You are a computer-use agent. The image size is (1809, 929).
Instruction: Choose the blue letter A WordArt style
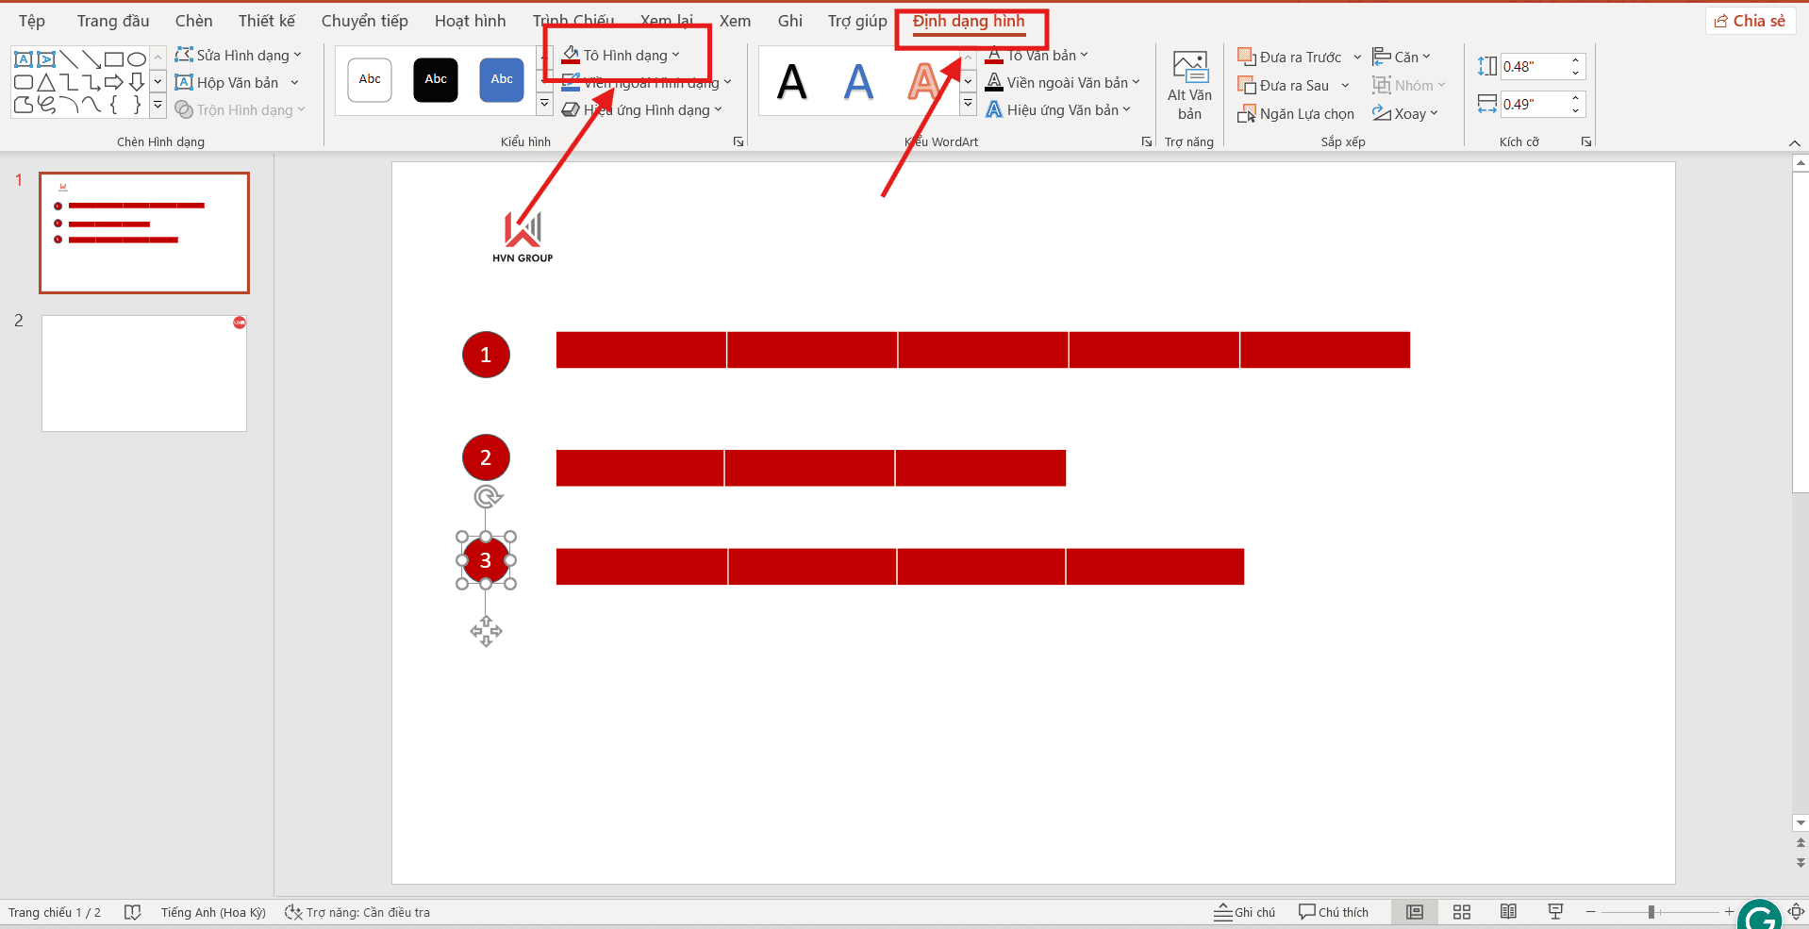(858, 82)
